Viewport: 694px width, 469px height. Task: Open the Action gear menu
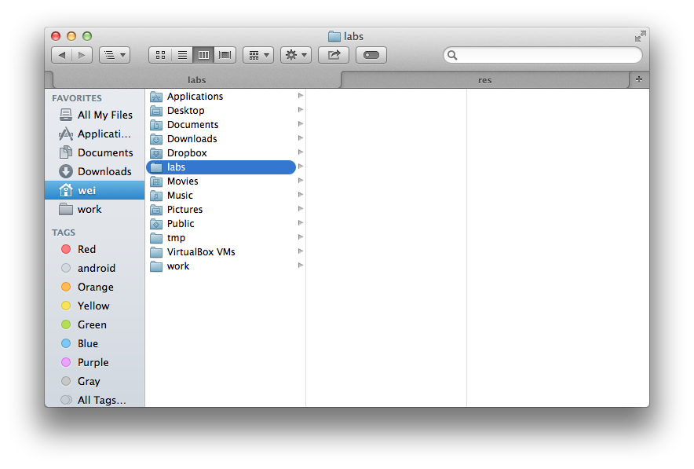pyautogui.click(x=296, y=55)
